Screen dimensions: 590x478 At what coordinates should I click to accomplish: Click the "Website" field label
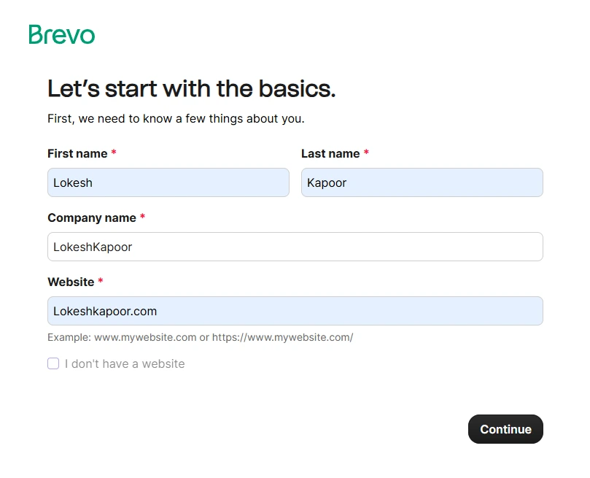click(x=71, y=282)
